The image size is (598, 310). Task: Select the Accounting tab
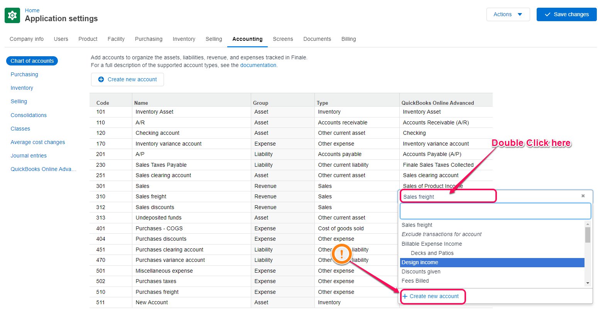tap(247, 39)
